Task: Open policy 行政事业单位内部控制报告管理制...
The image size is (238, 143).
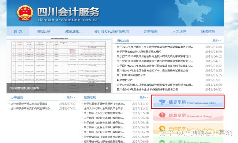Action: (104, 142)
